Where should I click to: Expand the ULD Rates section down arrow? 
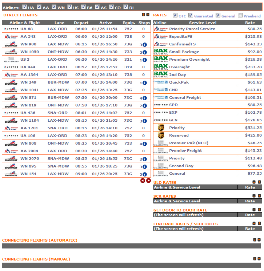254,182
